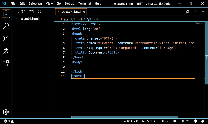Click the VS Code logo in title bar

click(x=4, y=3)
